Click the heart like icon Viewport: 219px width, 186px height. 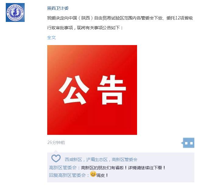(56, 158)
